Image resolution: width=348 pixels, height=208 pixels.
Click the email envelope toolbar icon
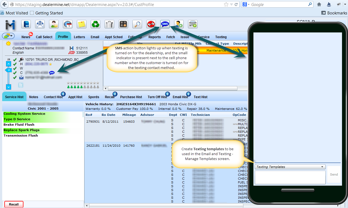[x=40, y=24]
